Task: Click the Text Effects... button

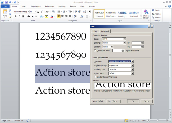Action: [113, 101]
